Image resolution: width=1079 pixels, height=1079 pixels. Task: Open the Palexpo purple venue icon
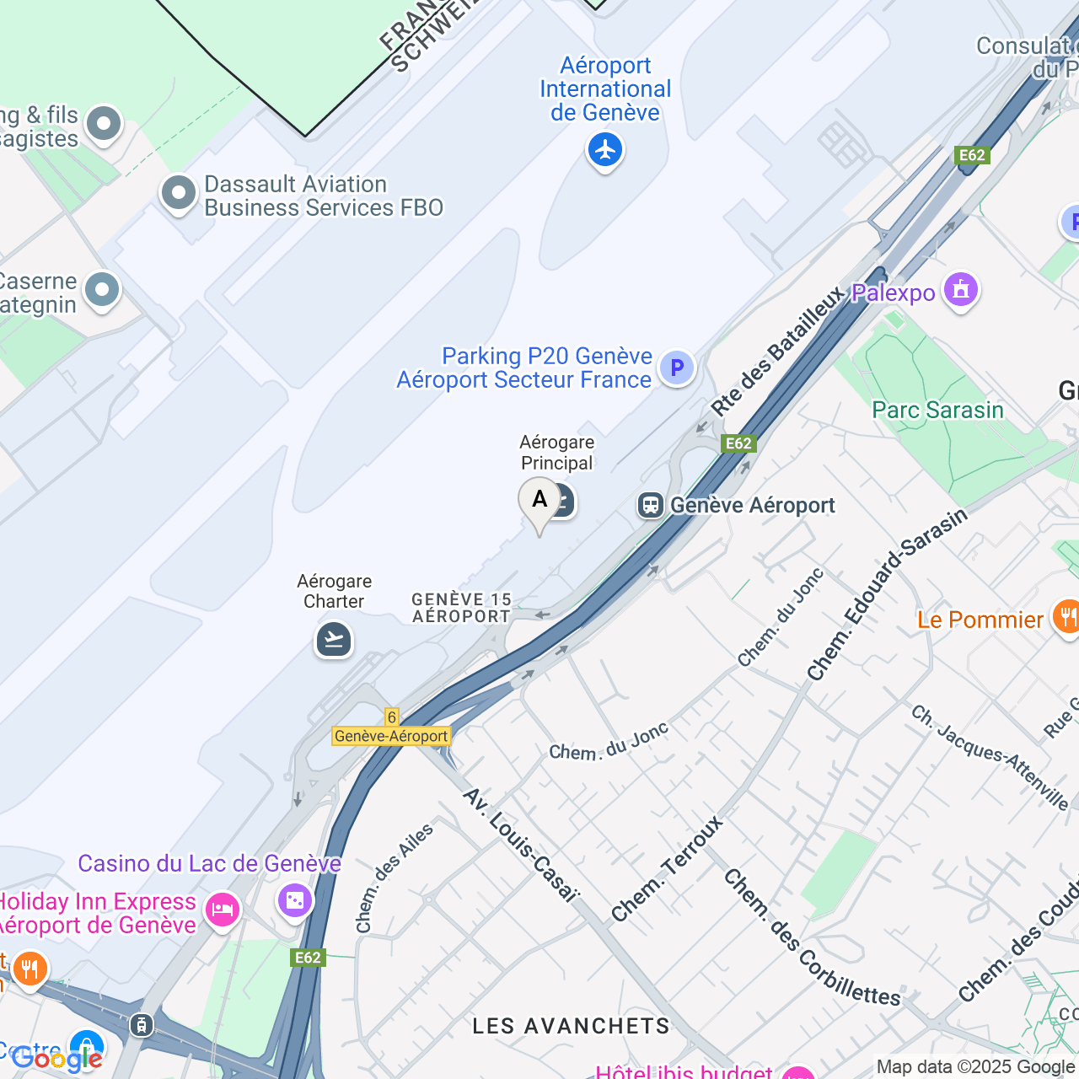(x=960, y=291)
